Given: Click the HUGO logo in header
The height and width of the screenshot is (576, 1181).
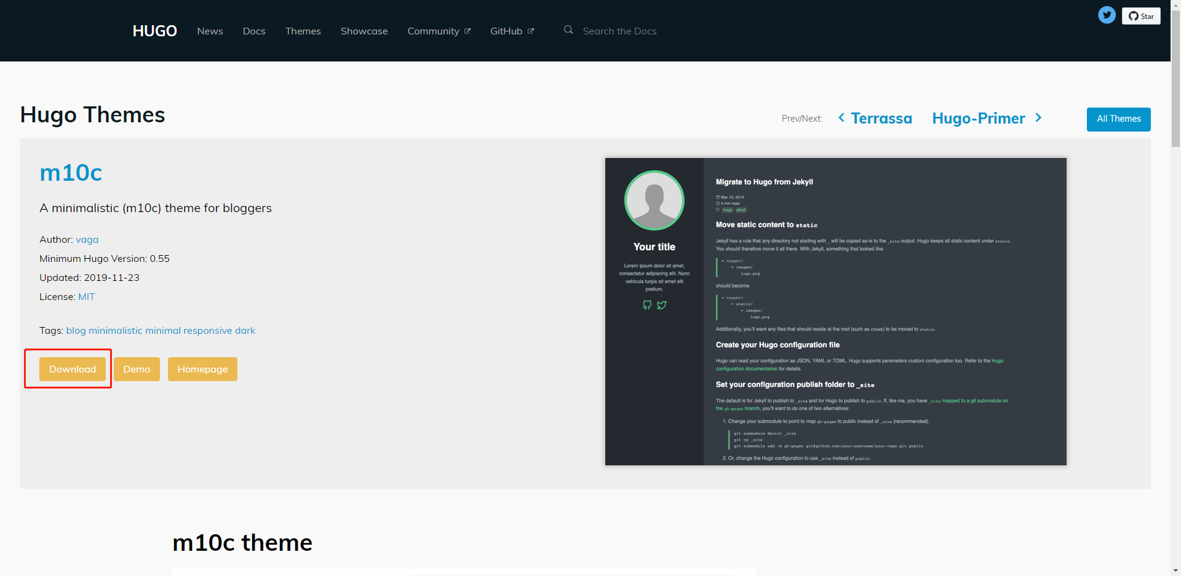Looking at the screenshot, I should [x=154, y=31].
